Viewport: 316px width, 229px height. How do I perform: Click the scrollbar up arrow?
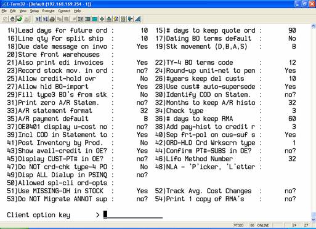point(314,26)
